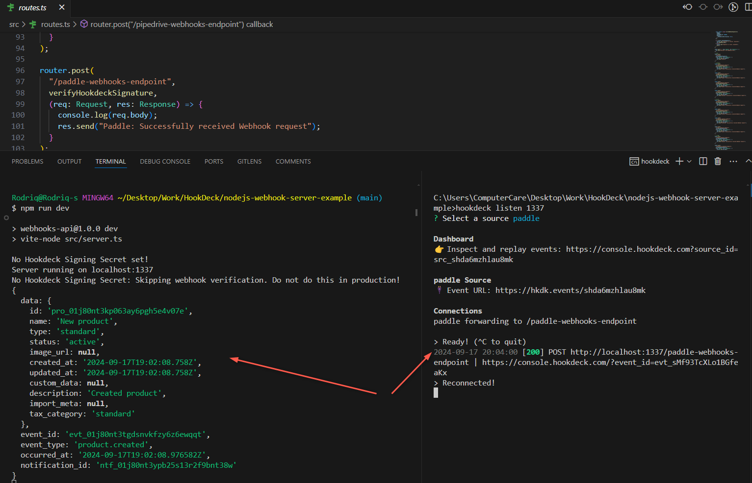The width and height of the screenshot is (752, 483).
Task: Toggle the active TERMINAL tab highlight
Action: click(110, 161)
